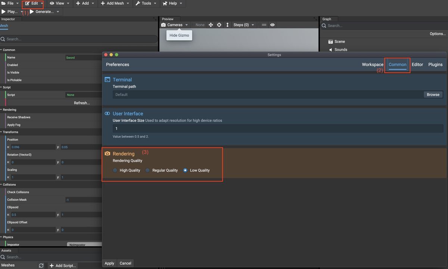Hide the gizmo using the eye icon
Image resolution: width=448 pixels, height=269 pixels.
(x=273, y=25)
